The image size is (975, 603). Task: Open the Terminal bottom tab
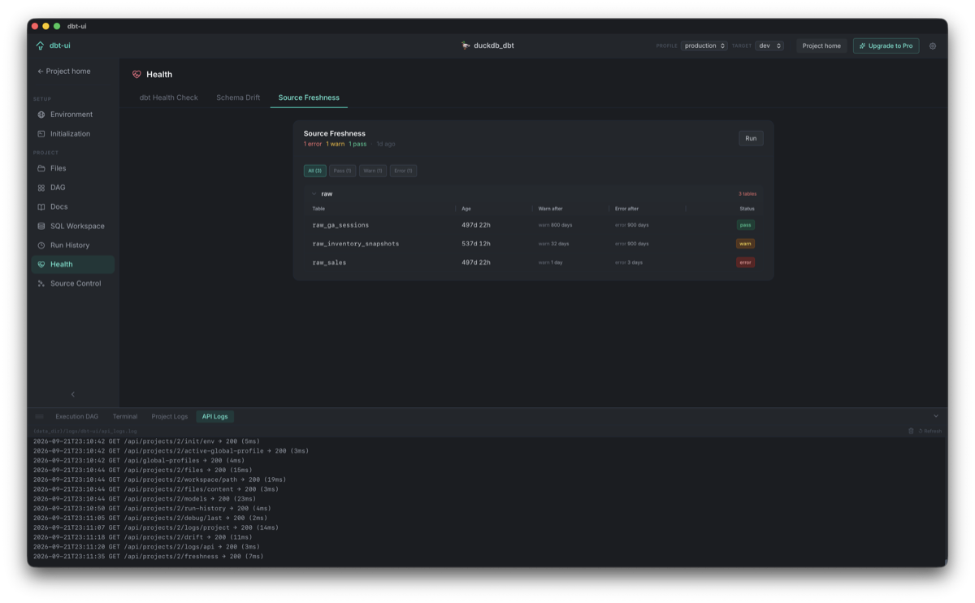[125, 416]
